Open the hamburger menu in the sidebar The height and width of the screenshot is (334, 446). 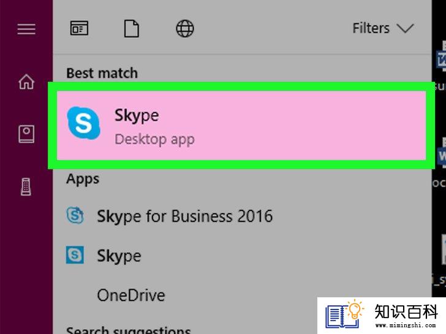[26, 29]
